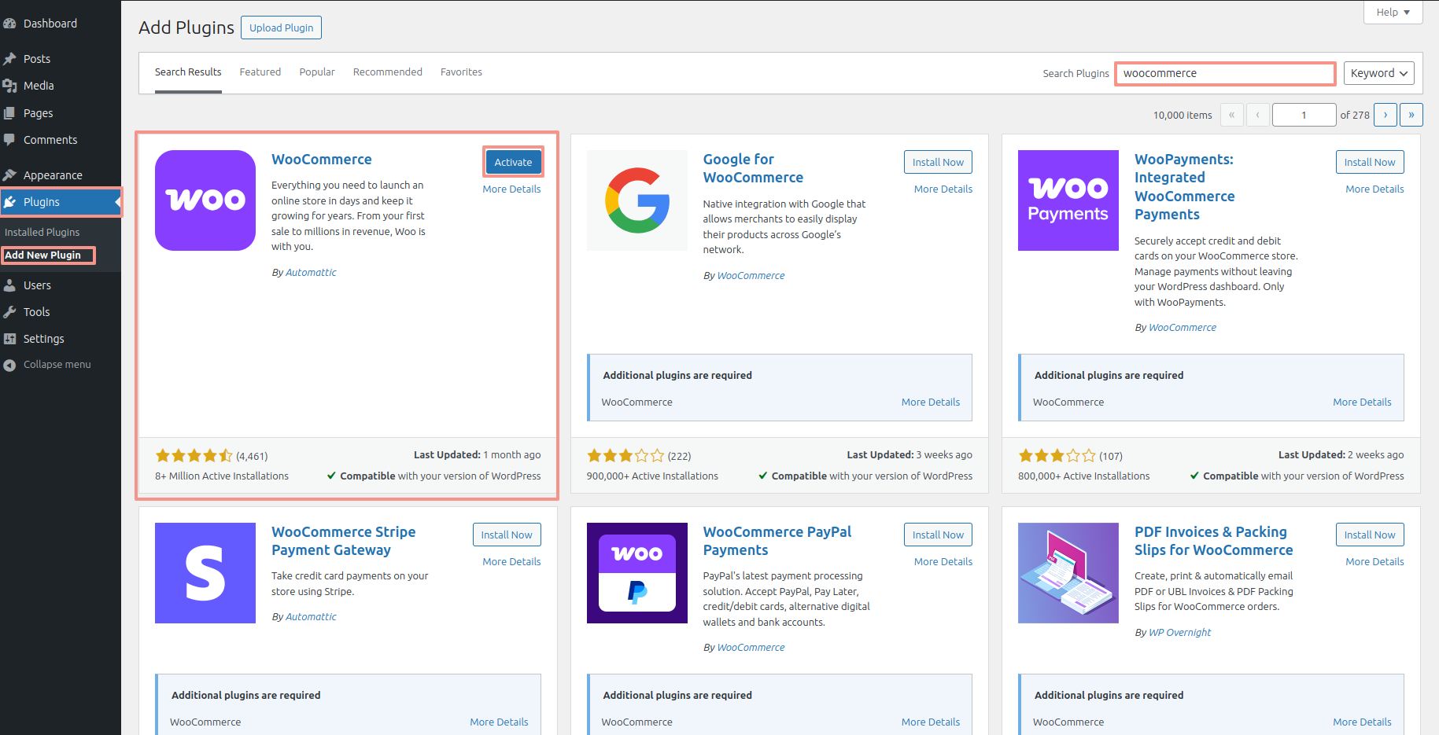The image size is (1439, 735).
Task: Click the Posts pin icon
Action: (9, 59)
